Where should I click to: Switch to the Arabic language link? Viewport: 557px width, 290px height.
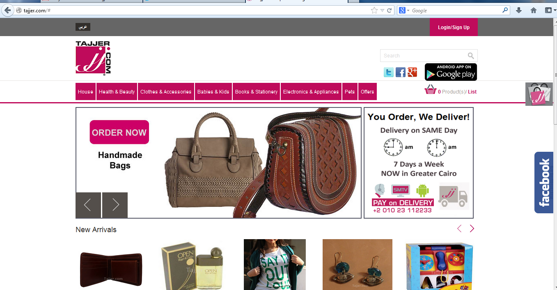pyautogui.click(x=83, y=27)
